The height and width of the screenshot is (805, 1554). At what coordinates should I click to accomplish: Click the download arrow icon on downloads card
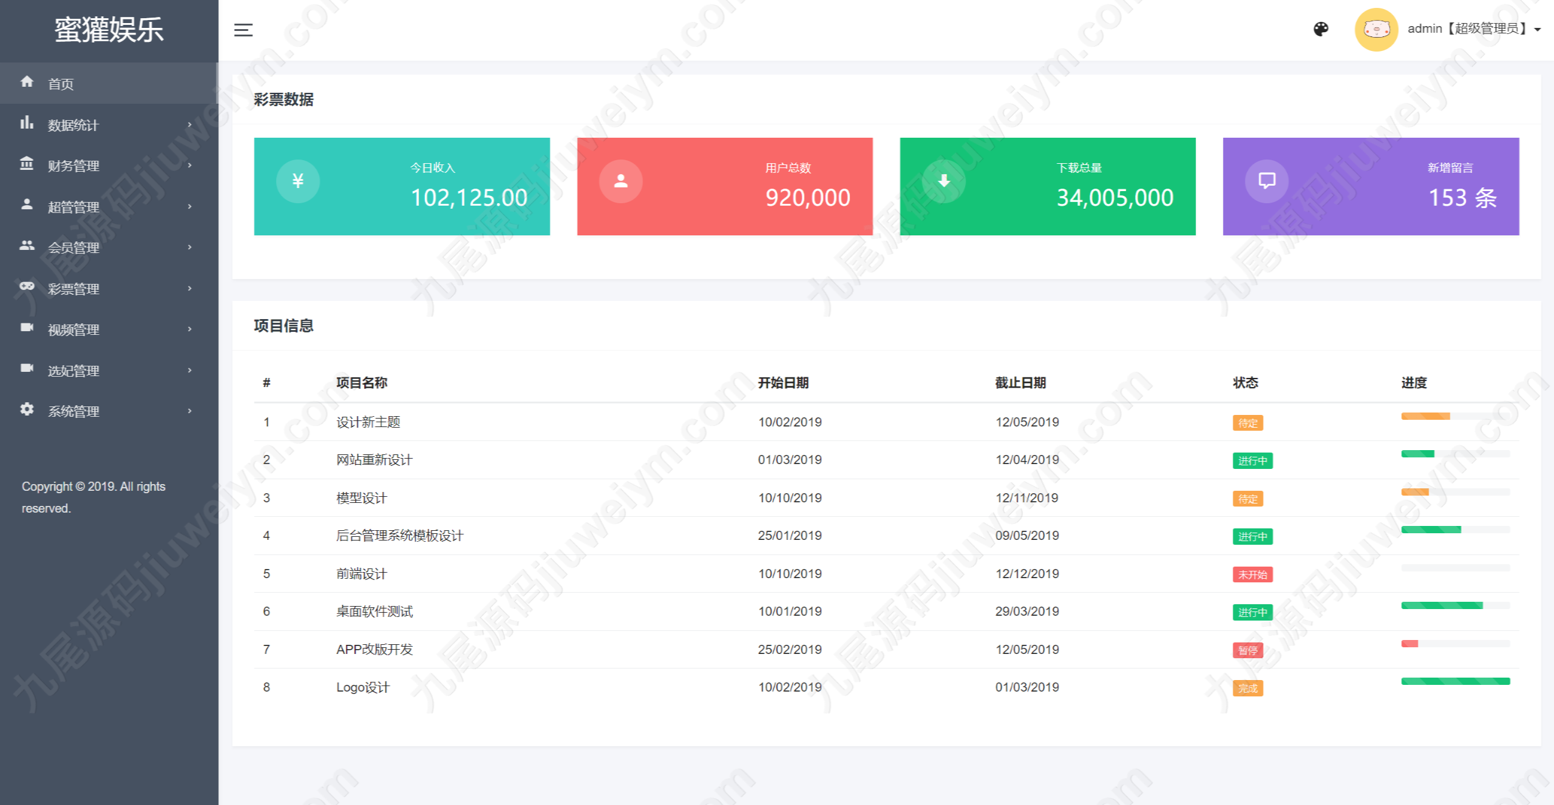[944, 181]
